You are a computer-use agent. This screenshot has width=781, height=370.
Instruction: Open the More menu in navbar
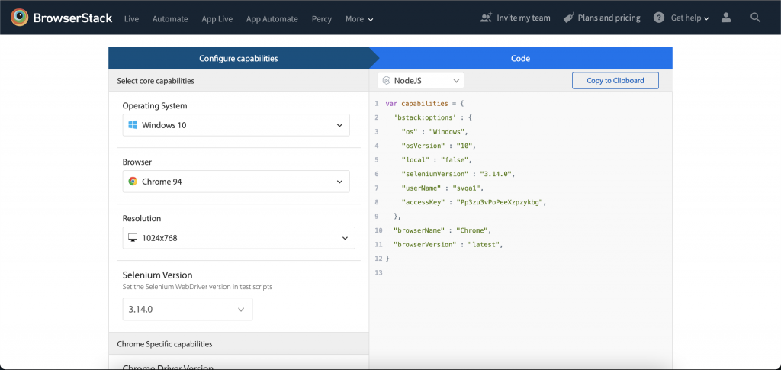[x=359, y=19]
